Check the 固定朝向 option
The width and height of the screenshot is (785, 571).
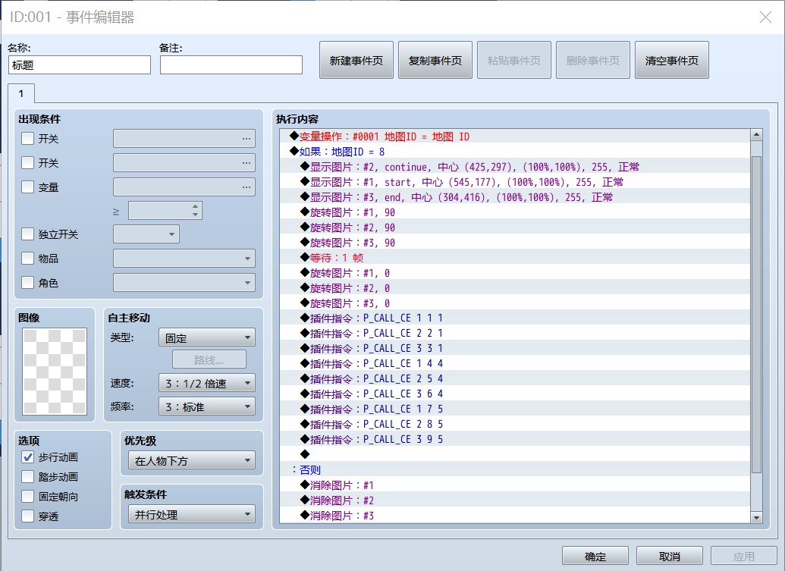pos(27,497)
